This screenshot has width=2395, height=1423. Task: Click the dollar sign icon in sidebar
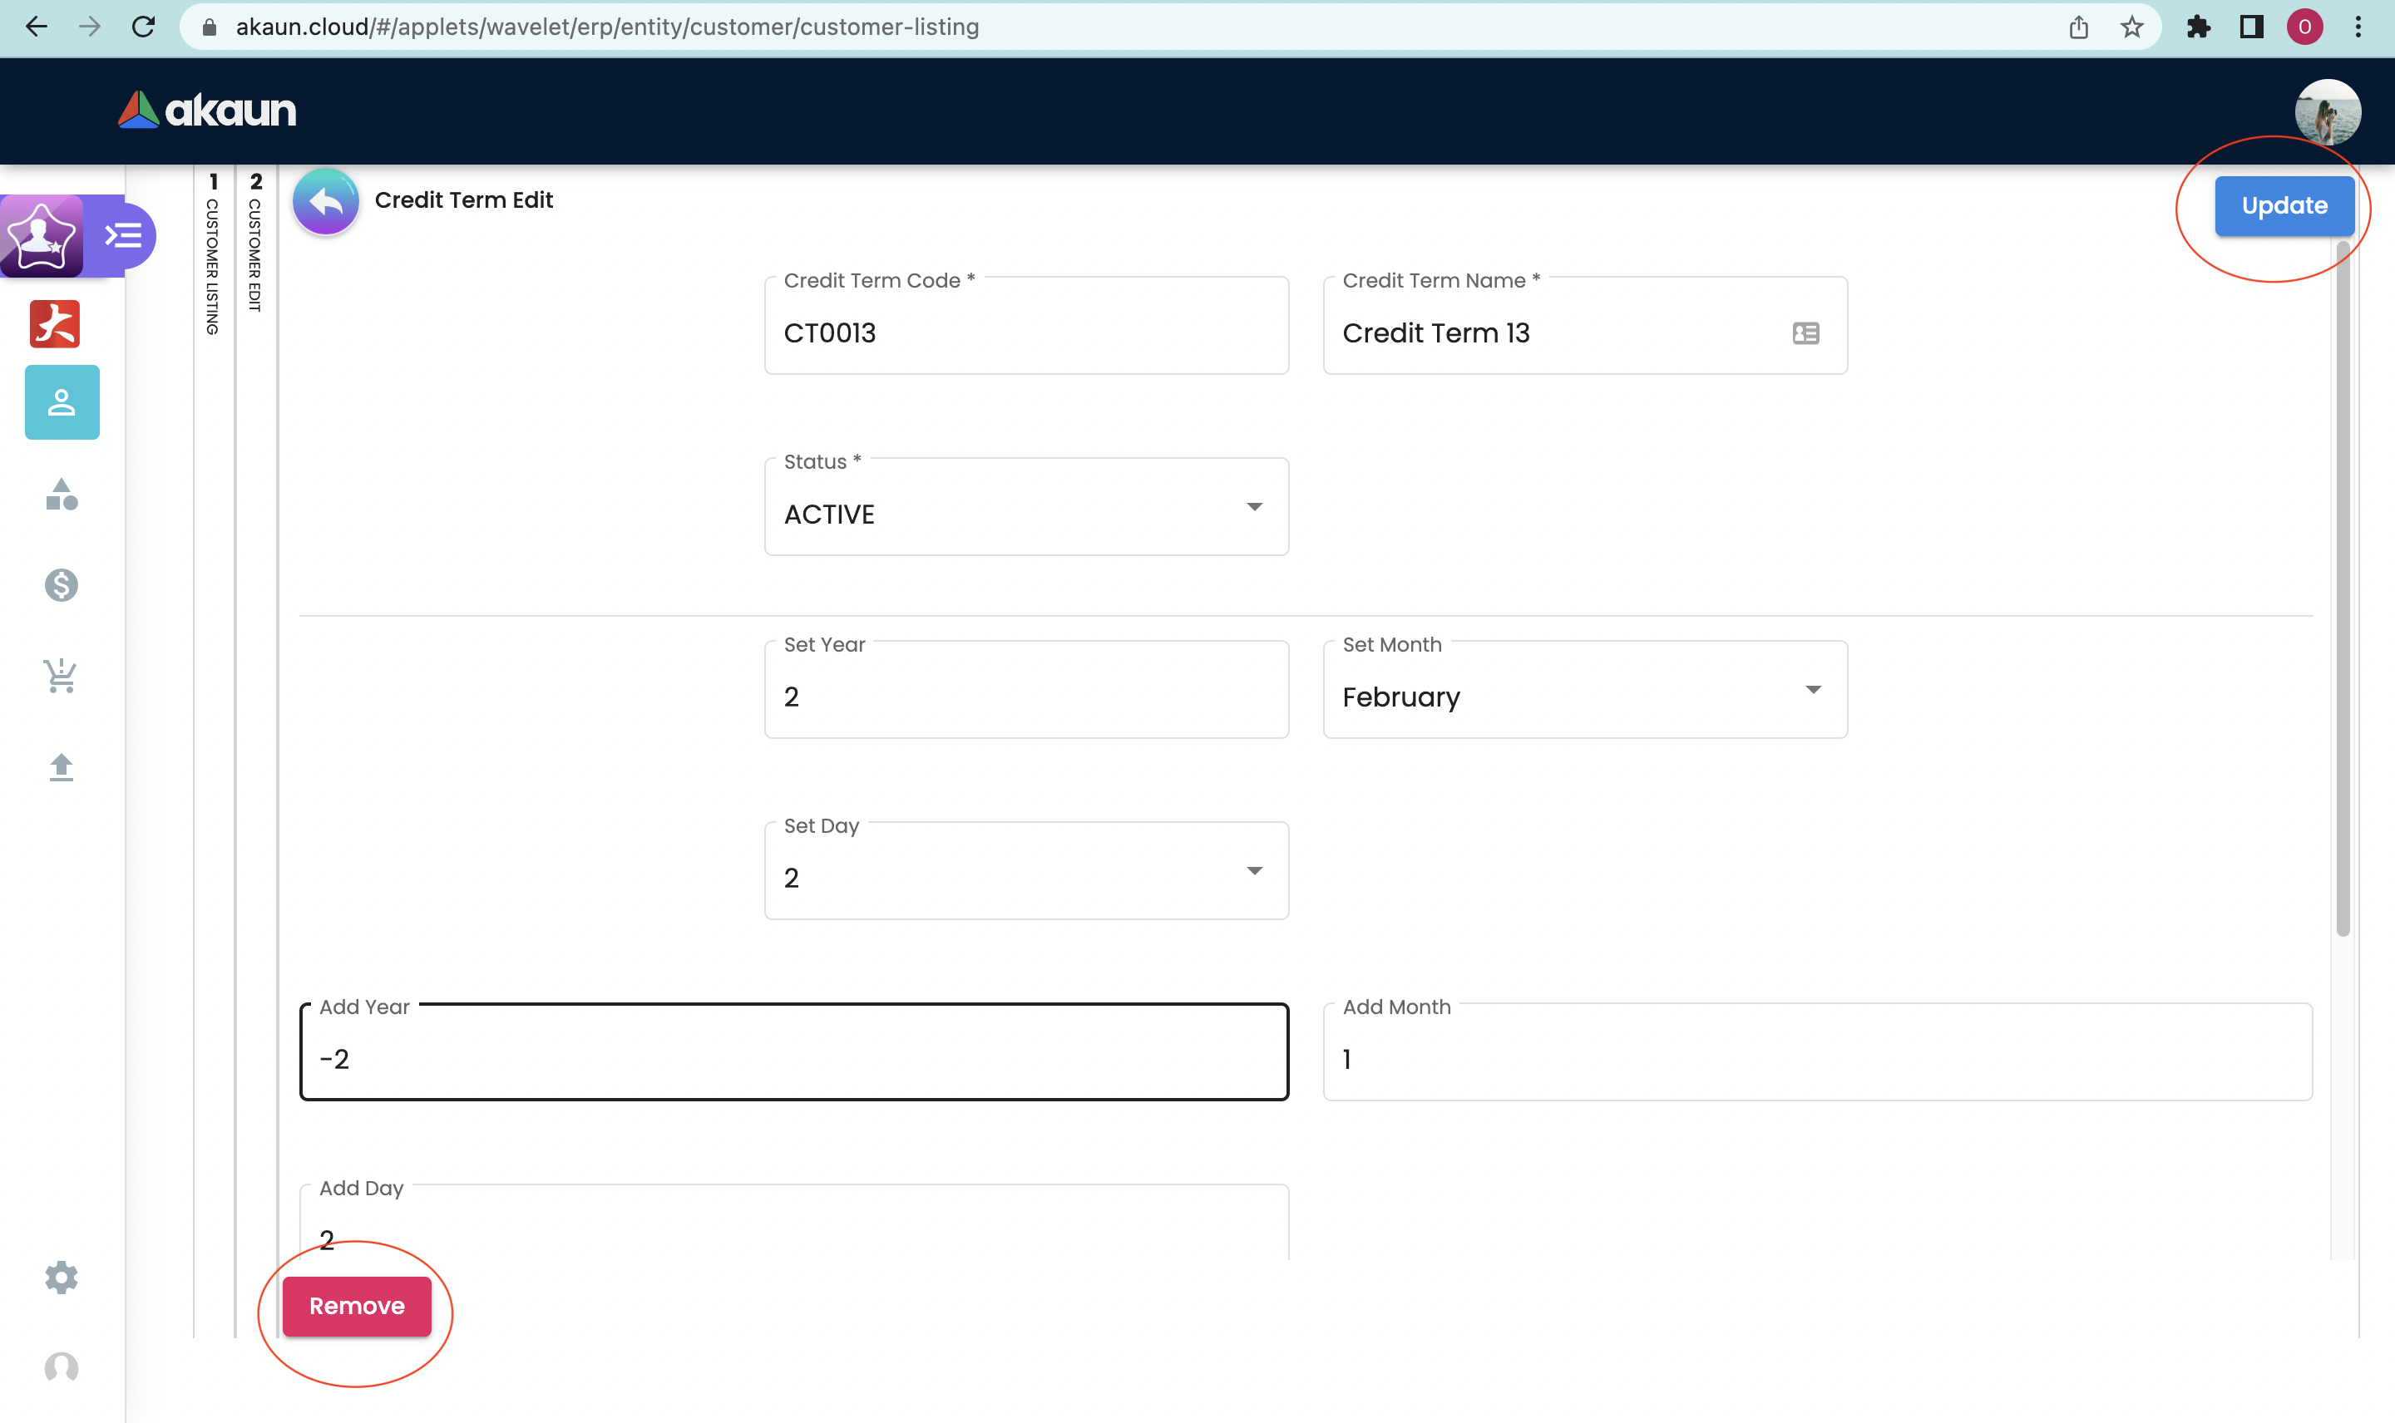pos(62,585)
